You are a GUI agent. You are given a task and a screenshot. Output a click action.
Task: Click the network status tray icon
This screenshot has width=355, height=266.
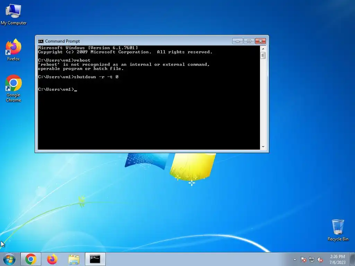coord(312,259)
